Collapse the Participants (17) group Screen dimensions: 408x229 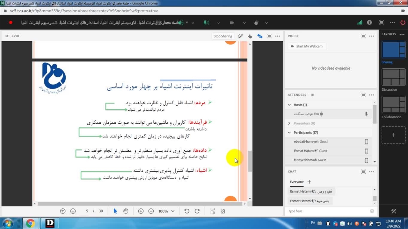[x=289, y=133]
